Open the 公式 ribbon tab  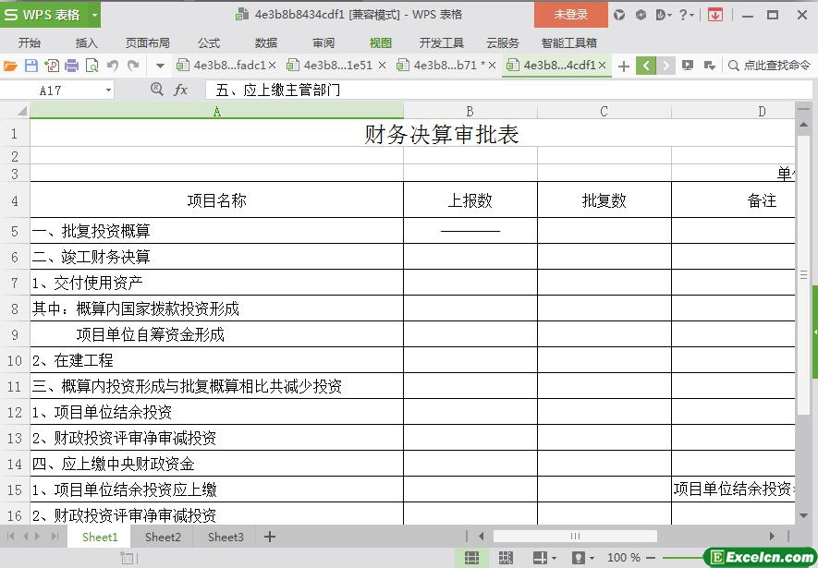(209, 42)
